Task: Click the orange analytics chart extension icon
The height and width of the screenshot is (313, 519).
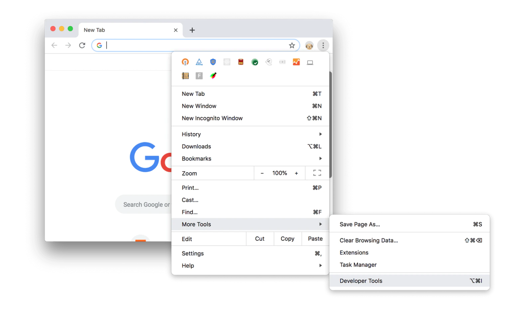Action: coord(296,62)
